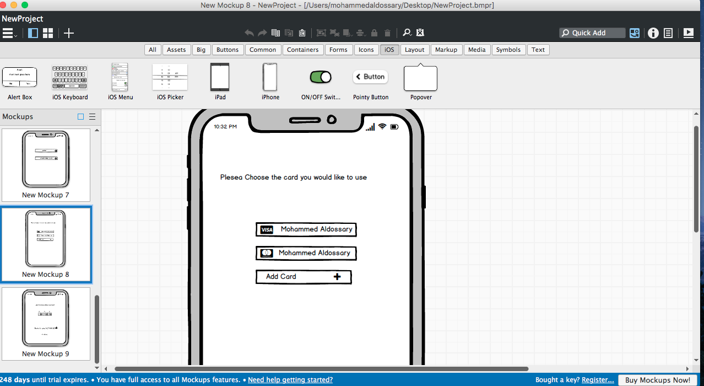Toggle the property inspector info icon
The image size is (704, 386).
653,33
